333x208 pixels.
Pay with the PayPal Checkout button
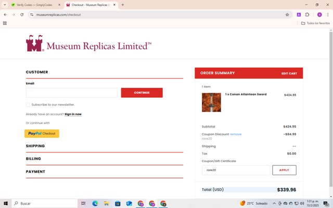click(x=42, y=134)
